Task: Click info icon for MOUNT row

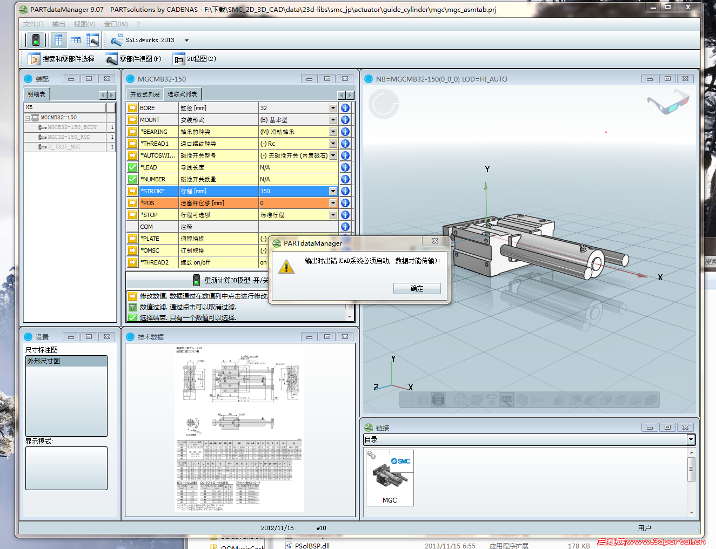Action: (345, 120)
